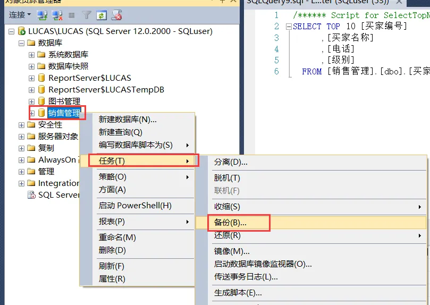Expand the 复制 folder
Viewport: 430px width, 305px height.
(21, 148)
